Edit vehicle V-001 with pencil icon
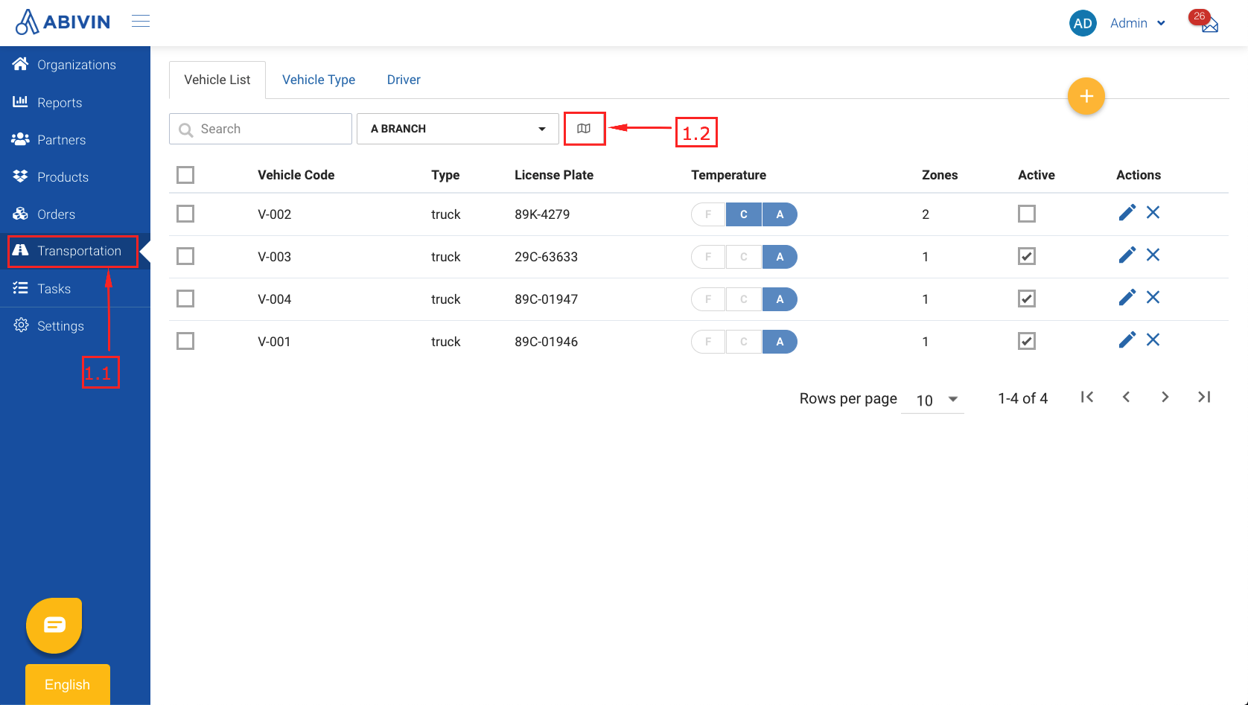 pyautogui.click(x=1127, y=340)
